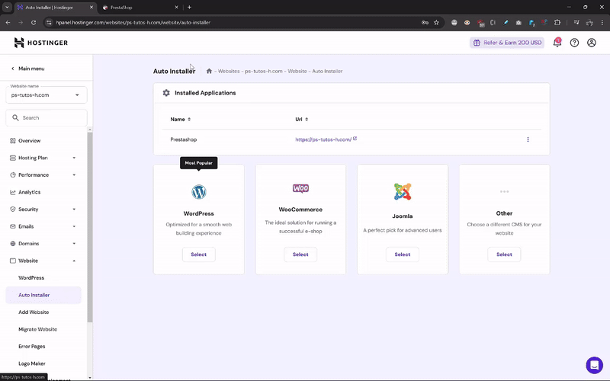
Task: Open Prestashop row three-dot menu
Action: tap(528, 139)
